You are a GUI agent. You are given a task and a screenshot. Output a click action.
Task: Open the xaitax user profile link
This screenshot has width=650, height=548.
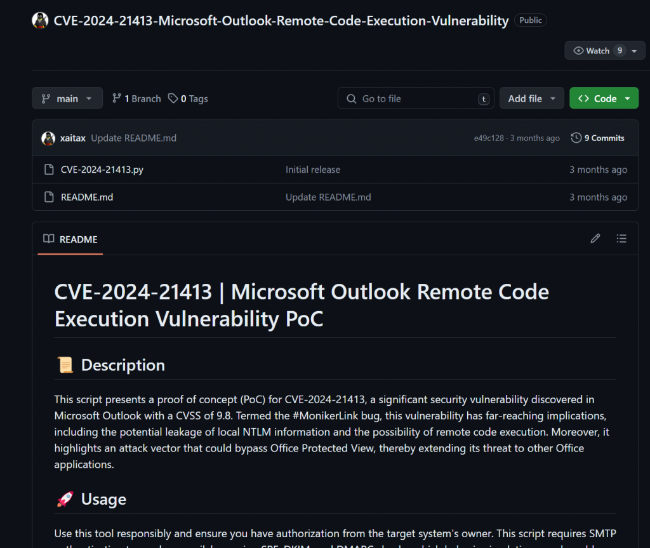coord(73,138)
